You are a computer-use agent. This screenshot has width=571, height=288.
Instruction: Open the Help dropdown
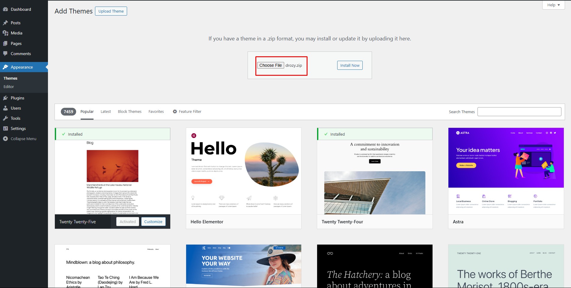tap(553, 5)
